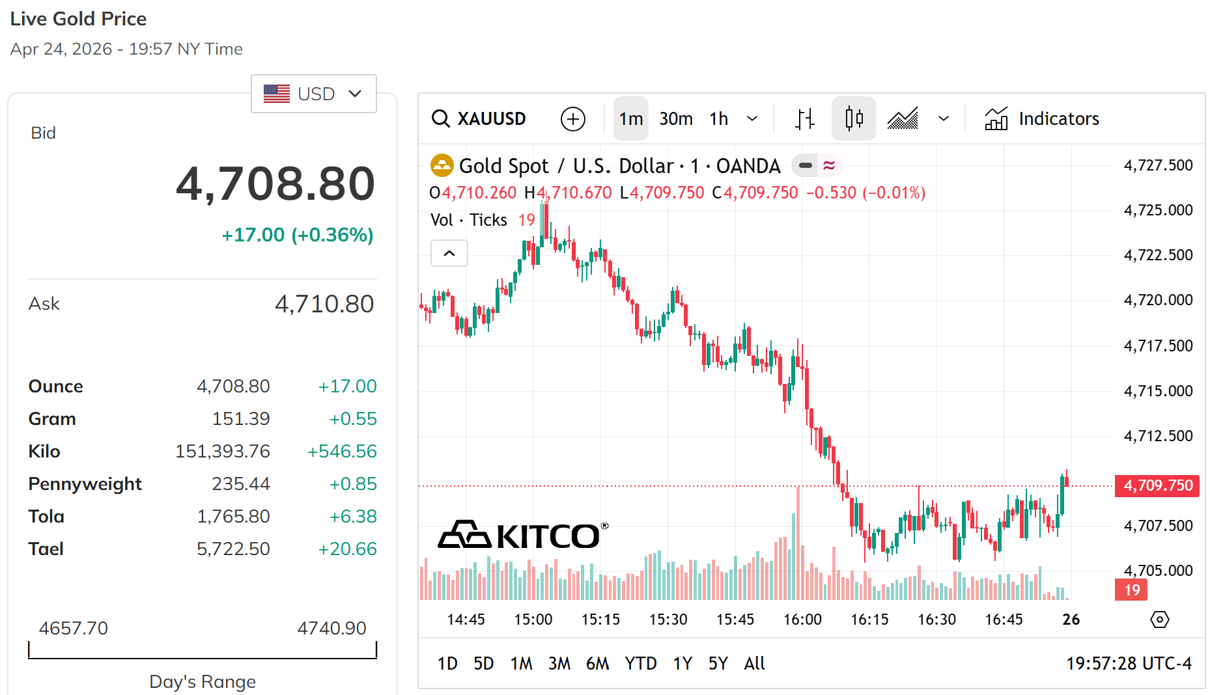Viewport: 1210px width, 695px height.
Task: Click the compare or add symbol plus icon
Action: tap(572, 118)
